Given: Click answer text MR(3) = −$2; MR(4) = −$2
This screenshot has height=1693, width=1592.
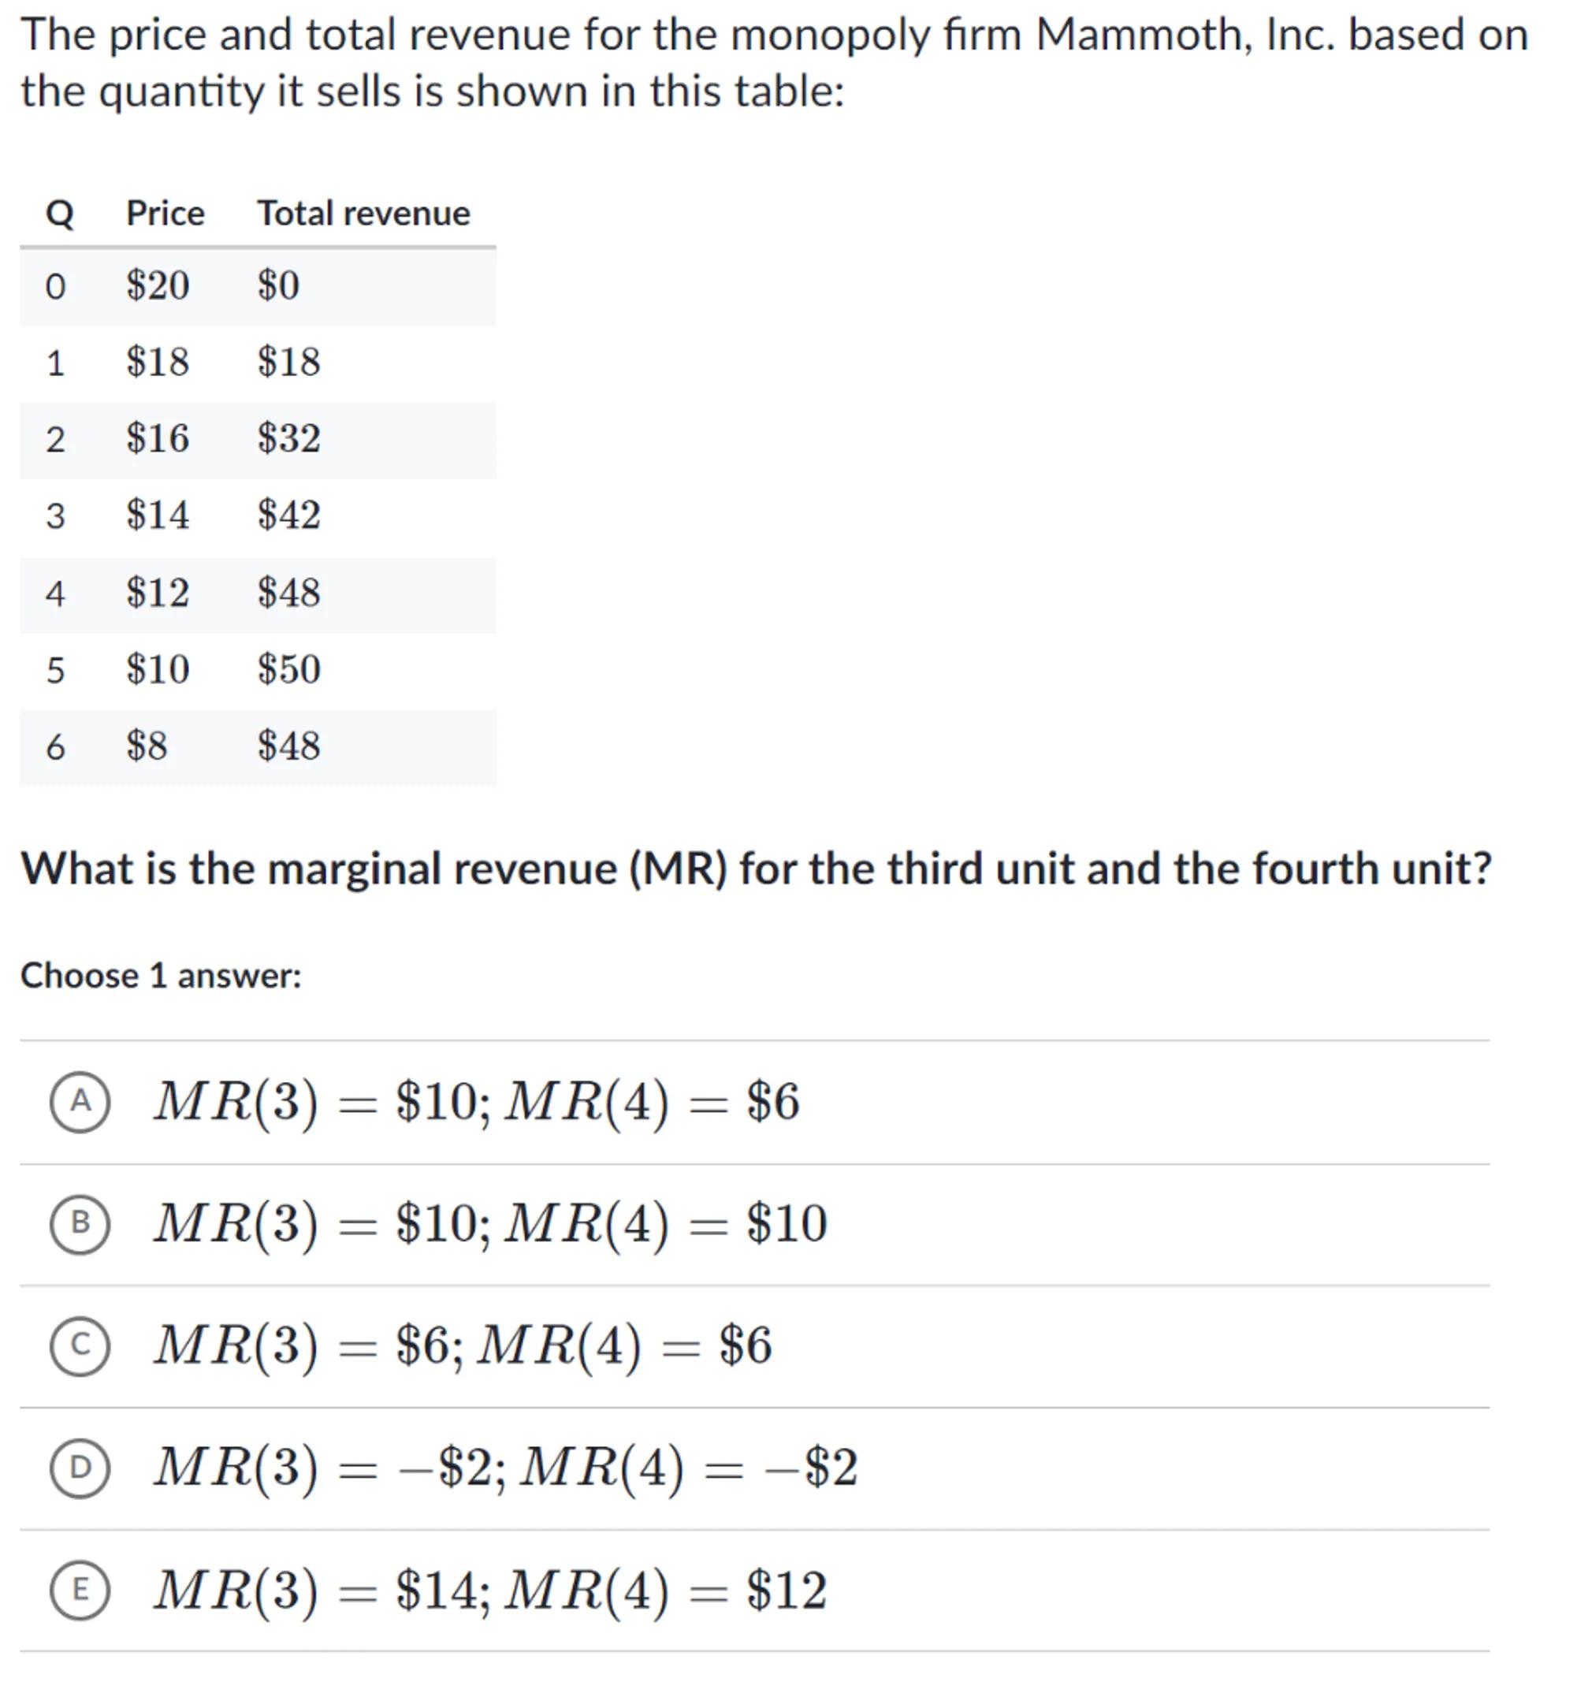Looking at the screenshot, I should coord(505,1468).
